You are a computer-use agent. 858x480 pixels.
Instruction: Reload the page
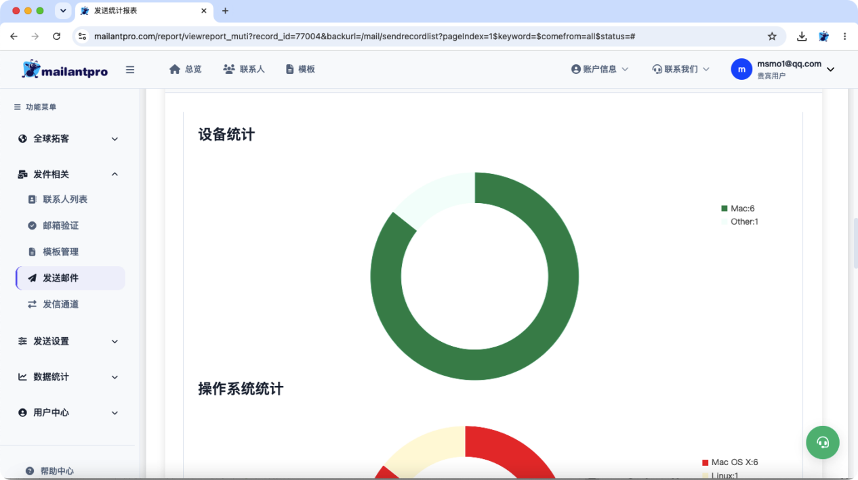click(x=57, y=37)
